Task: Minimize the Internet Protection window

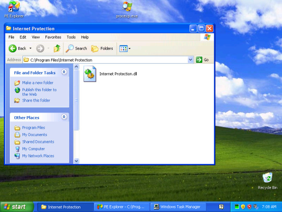Action: click(x=193, y=28)
